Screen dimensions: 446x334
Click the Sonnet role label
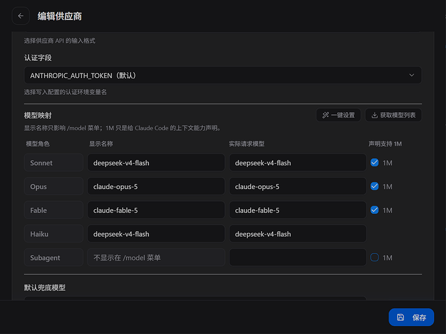(x=53, y=163)
